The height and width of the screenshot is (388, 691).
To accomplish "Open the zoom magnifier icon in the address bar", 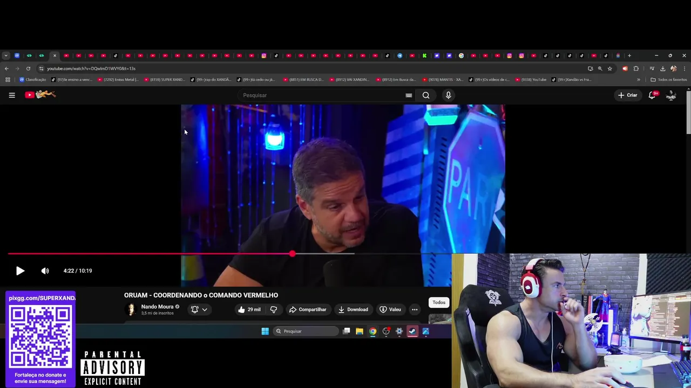I will click(600, 68).
